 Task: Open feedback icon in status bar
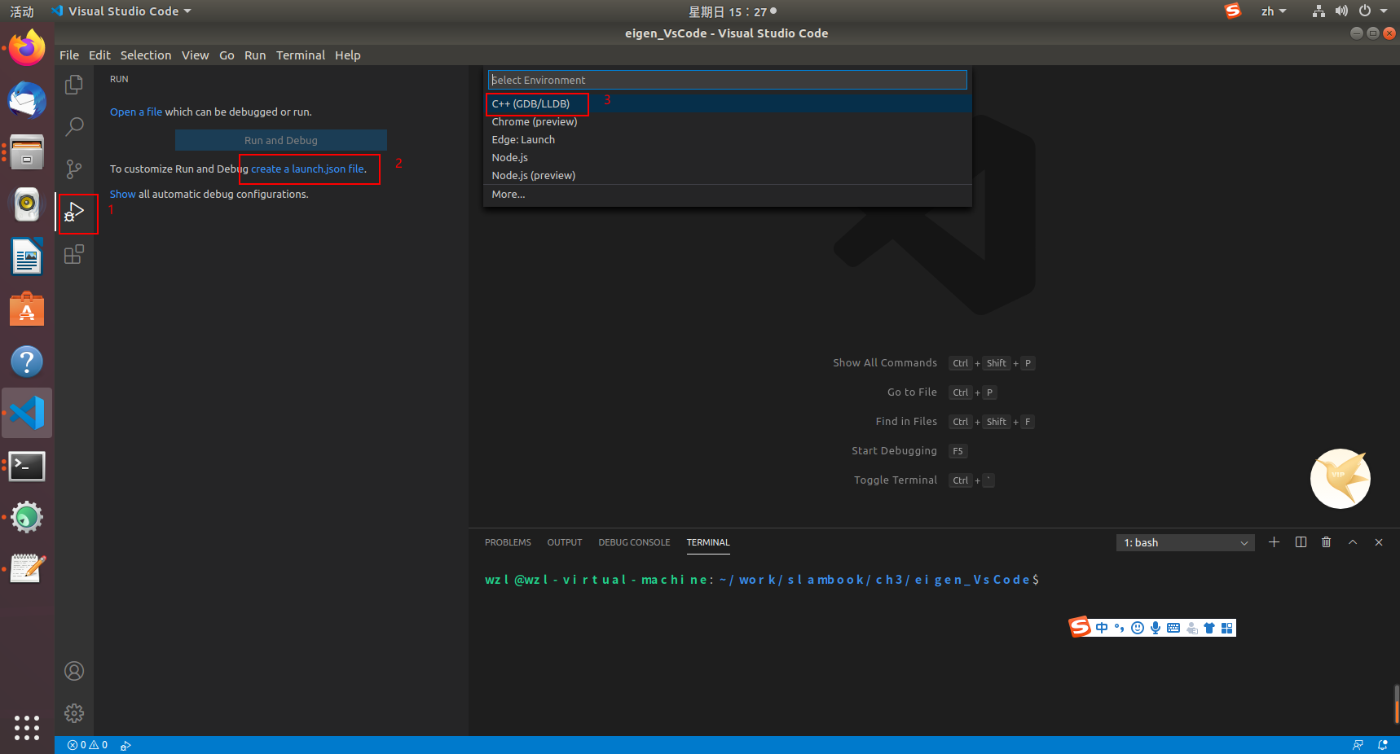(1358, 745)
